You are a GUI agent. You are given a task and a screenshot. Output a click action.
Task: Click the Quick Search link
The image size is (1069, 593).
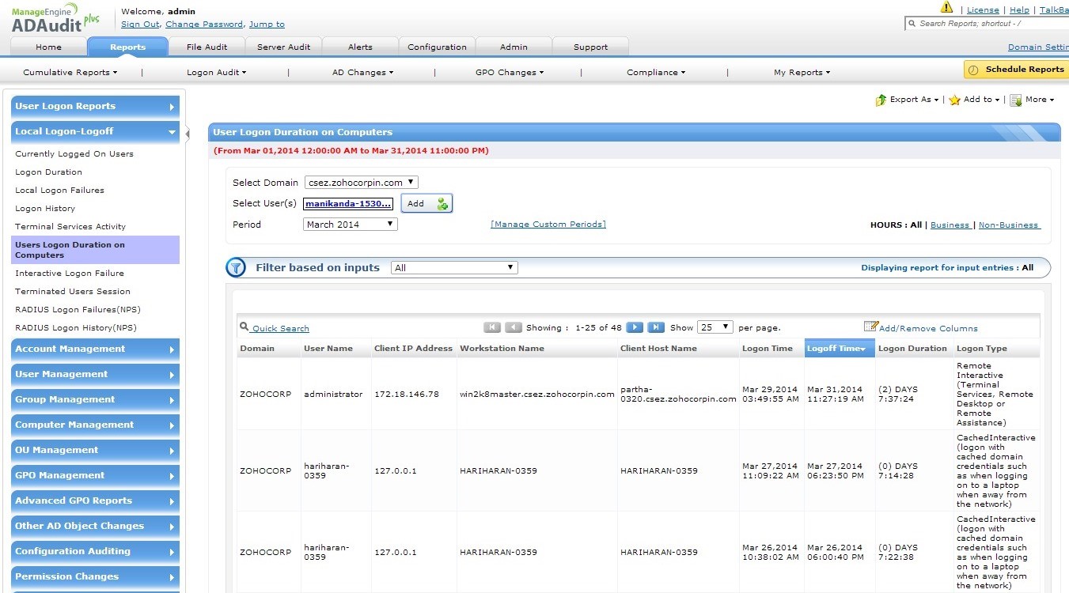[281, 328]
